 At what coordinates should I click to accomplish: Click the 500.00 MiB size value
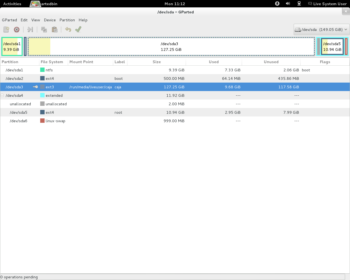point(174,78)
